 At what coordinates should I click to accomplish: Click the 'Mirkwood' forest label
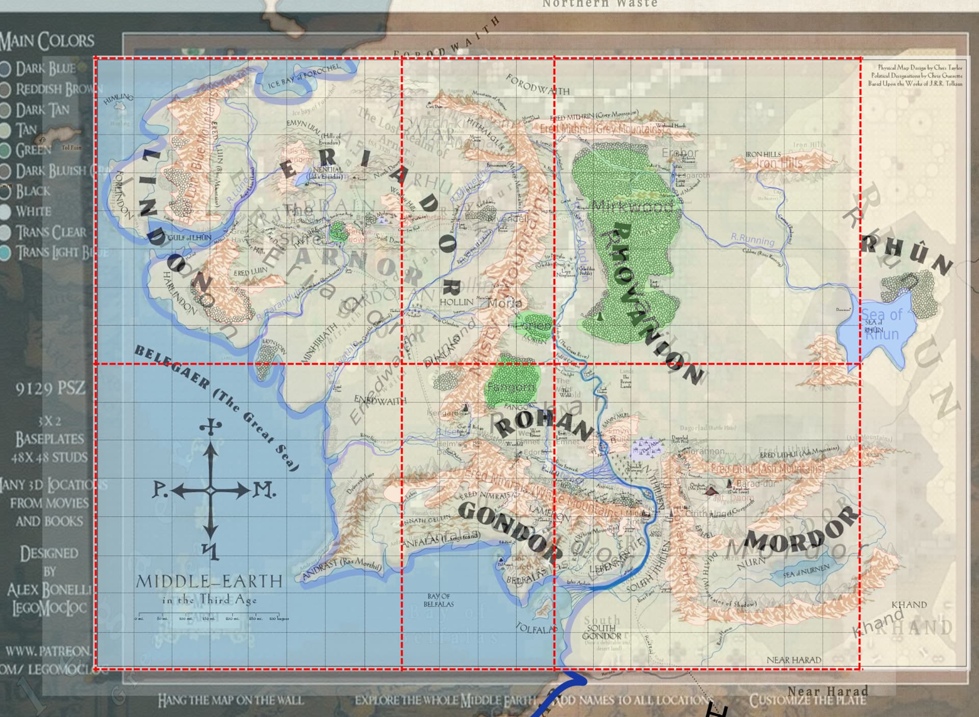(632, 206)
